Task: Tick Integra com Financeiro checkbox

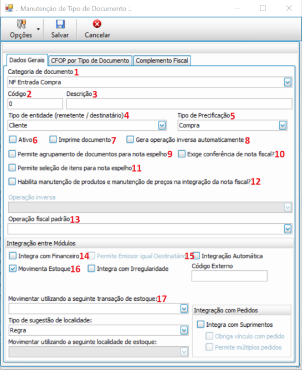Action: point(13,255)
